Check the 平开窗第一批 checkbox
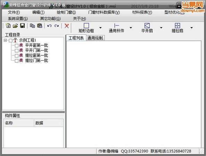206x156 pixels. (x=17, y=46)
